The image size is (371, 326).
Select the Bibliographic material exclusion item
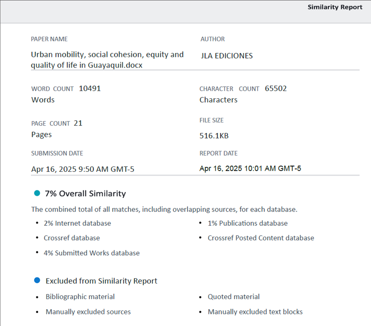(x=80, y=297)
